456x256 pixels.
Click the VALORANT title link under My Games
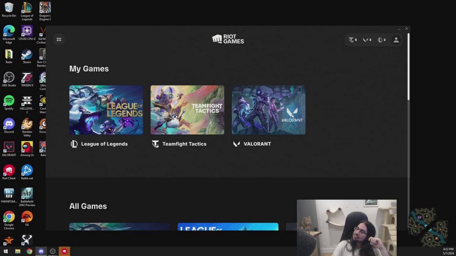[x=257, y=144]
